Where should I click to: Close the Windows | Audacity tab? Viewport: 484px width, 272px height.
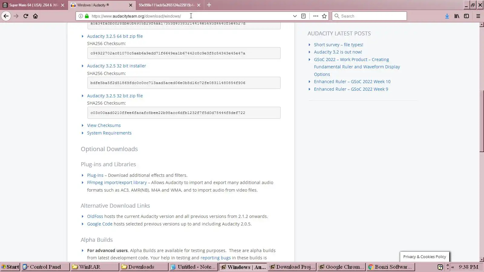point(131,5)
